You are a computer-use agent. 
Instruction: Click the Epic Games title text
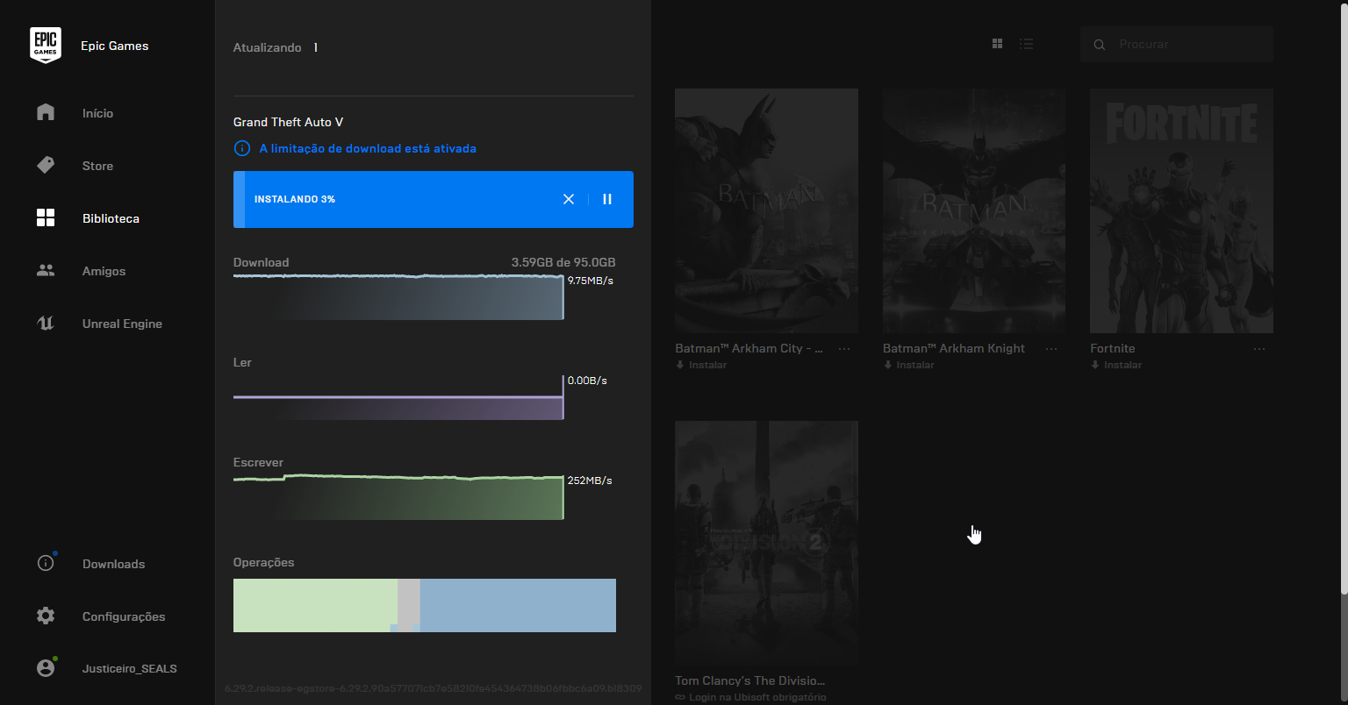[x=115, y=46]
